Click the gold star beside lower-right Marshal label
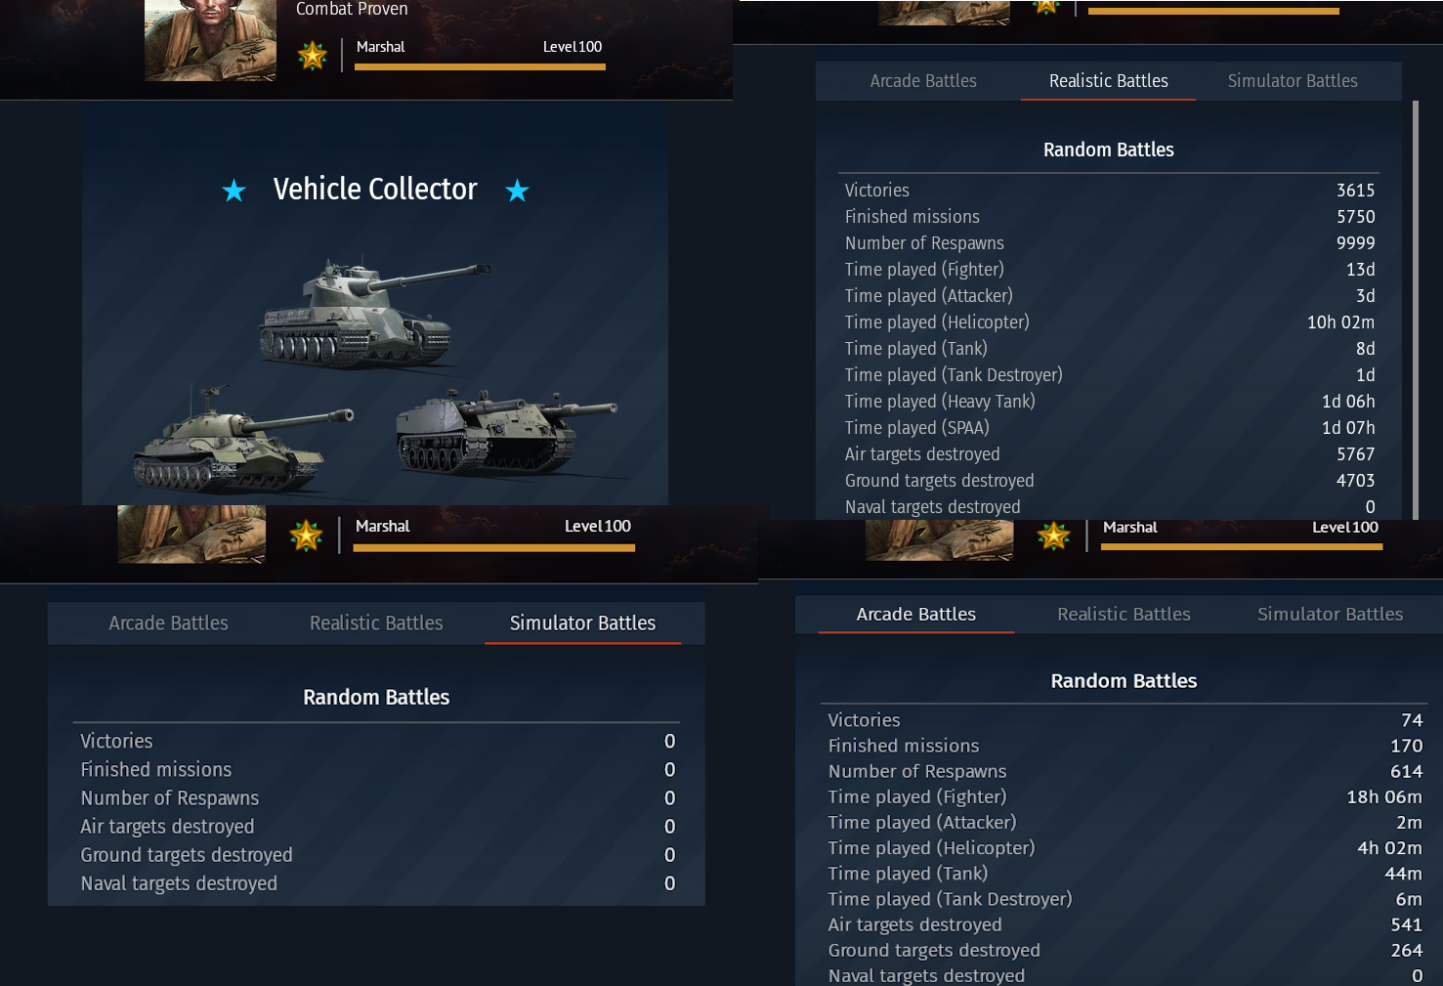 pos(1053,536)
